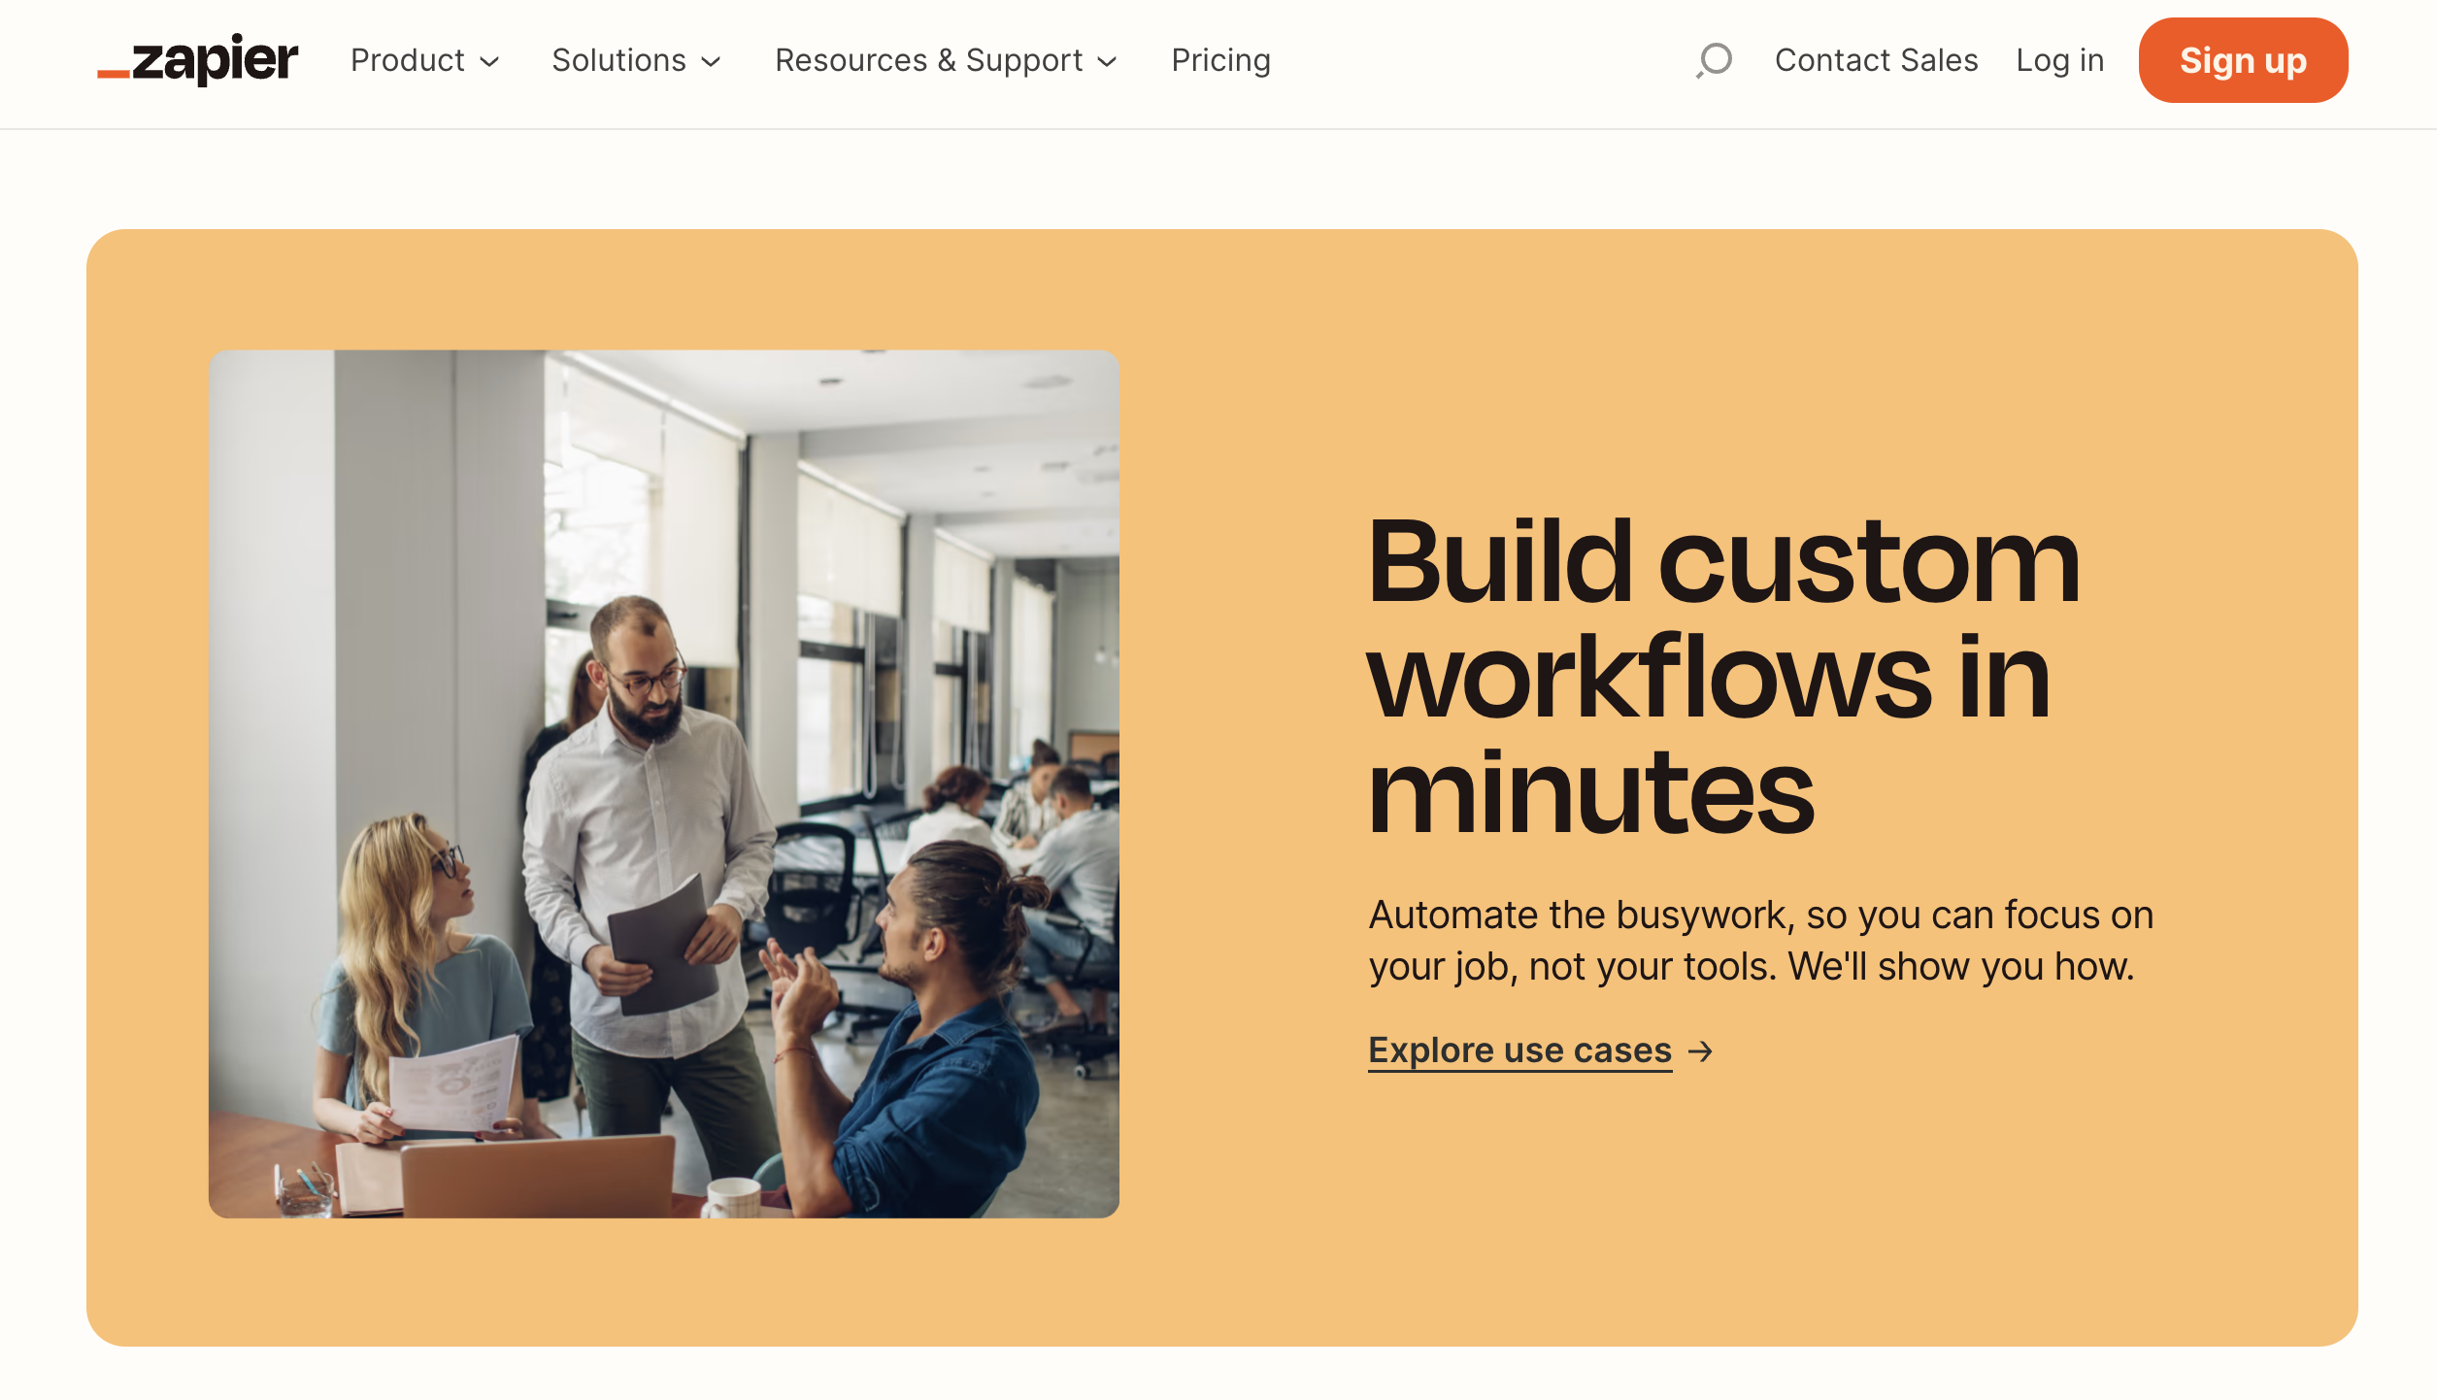
Task: Click the top navigation bar area
Action: tap(1218, 60)
